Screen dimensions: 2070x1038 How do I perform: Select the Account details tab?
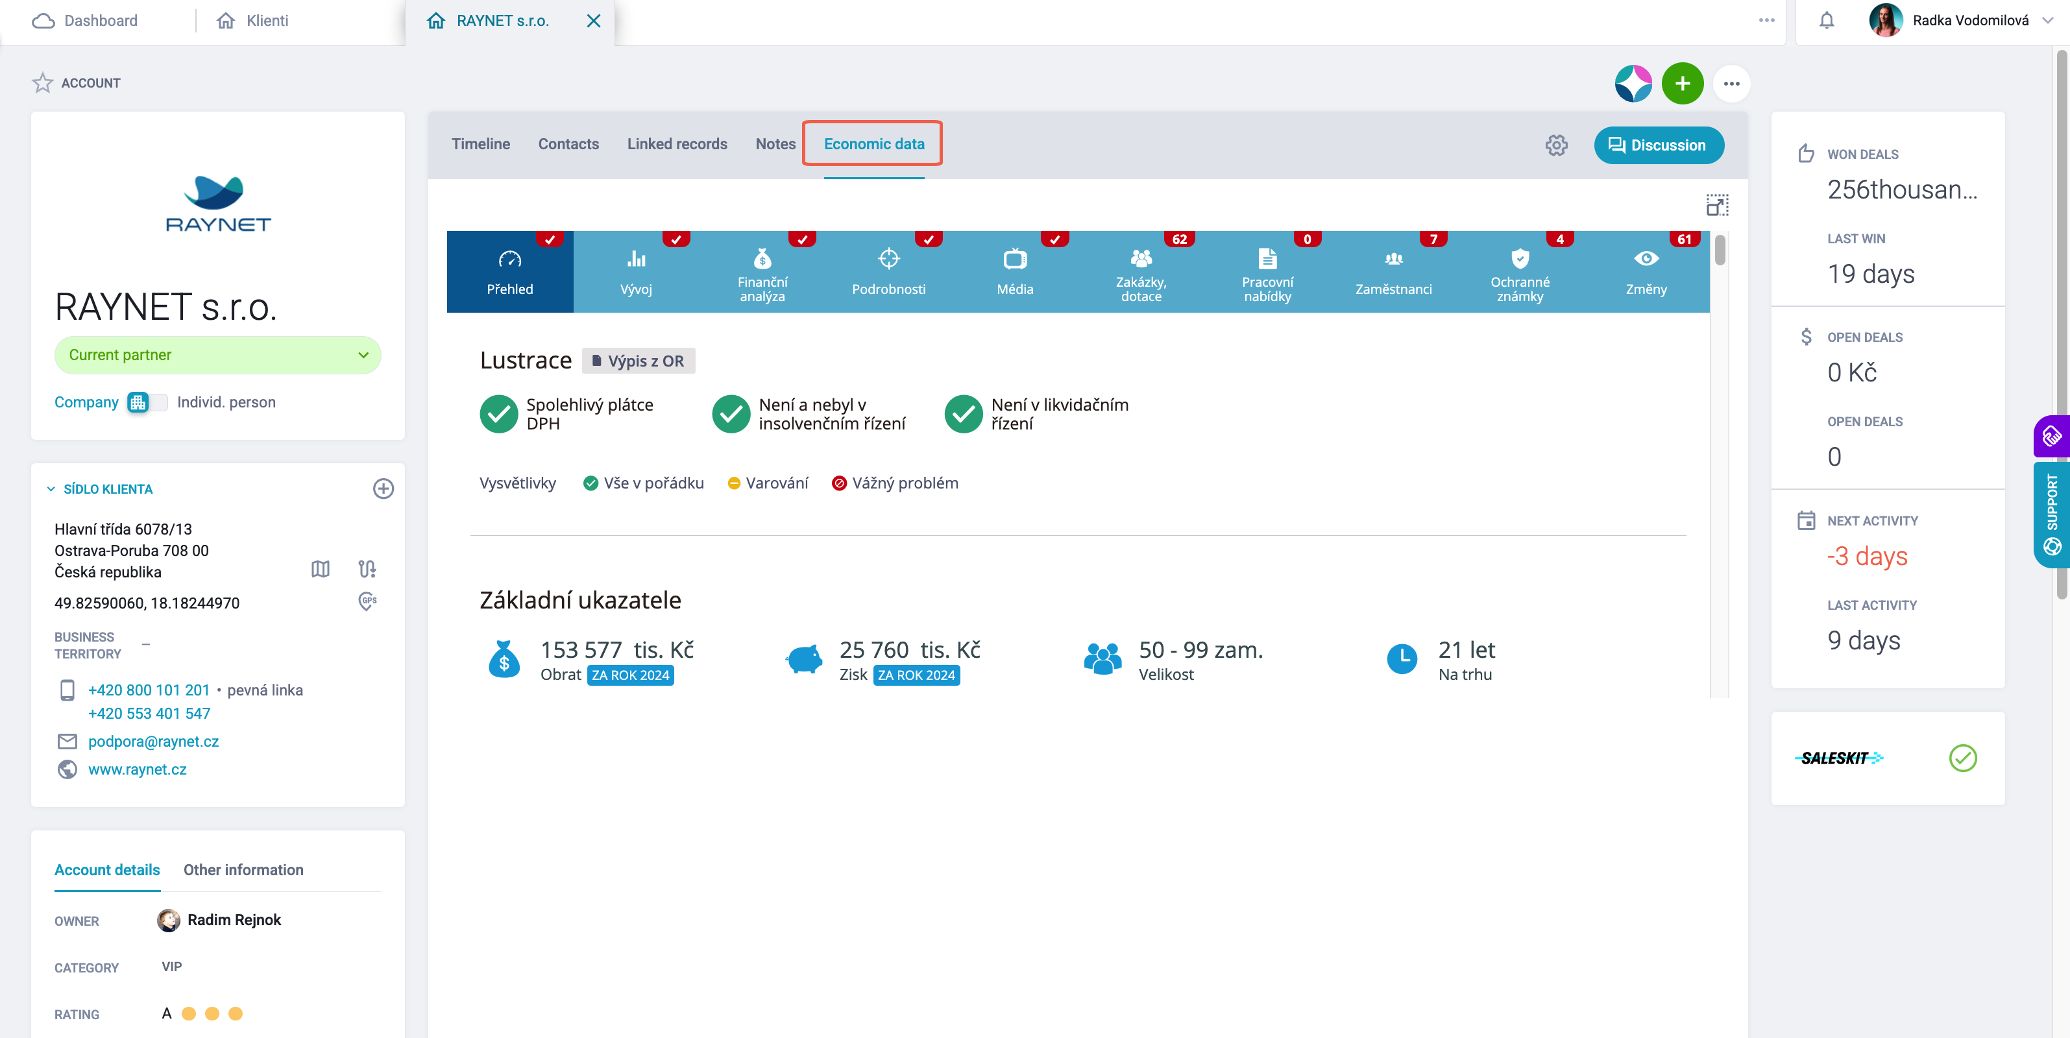click(x=107, y=870)
